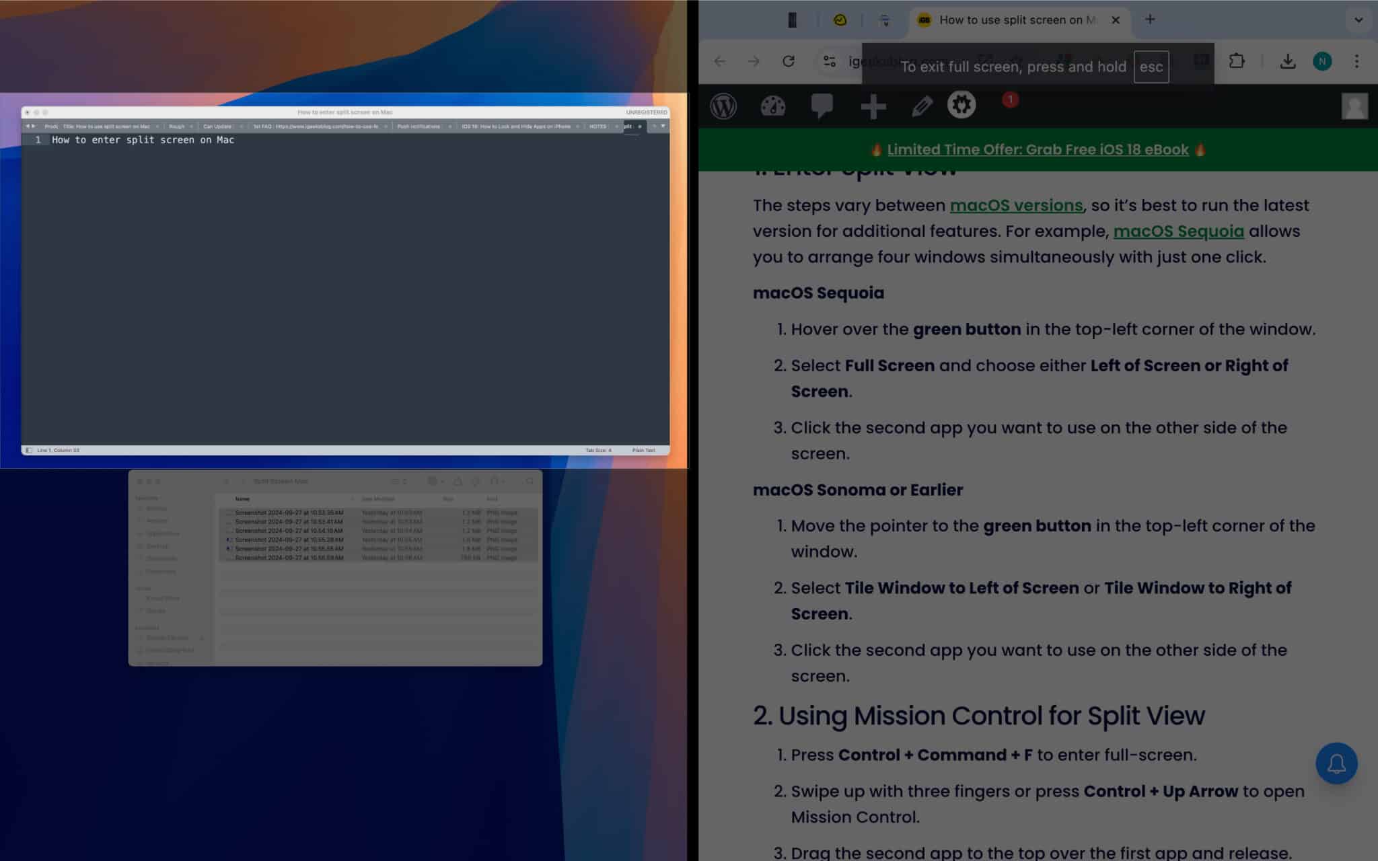
Task: Reload the page with the refresh icon
Action: pos(789,61)
